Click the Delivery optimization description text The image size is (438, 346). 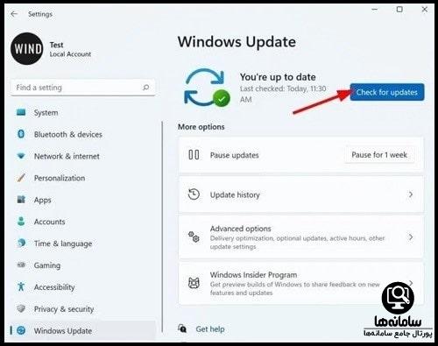coord(297,243)
